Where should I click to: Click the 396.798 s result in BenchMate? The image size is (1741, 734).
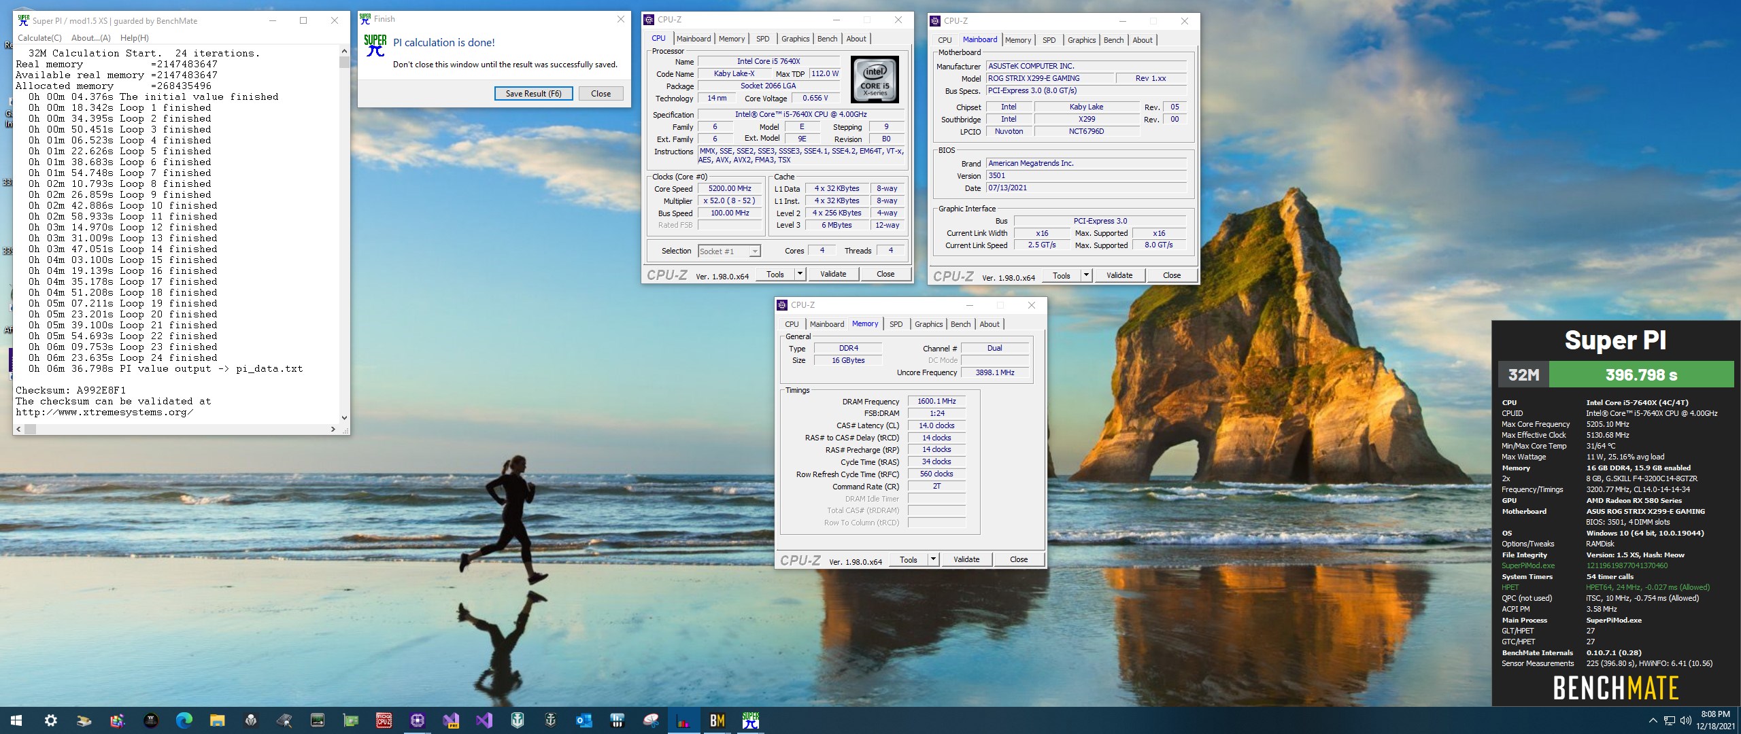[x=1641, y=374]
